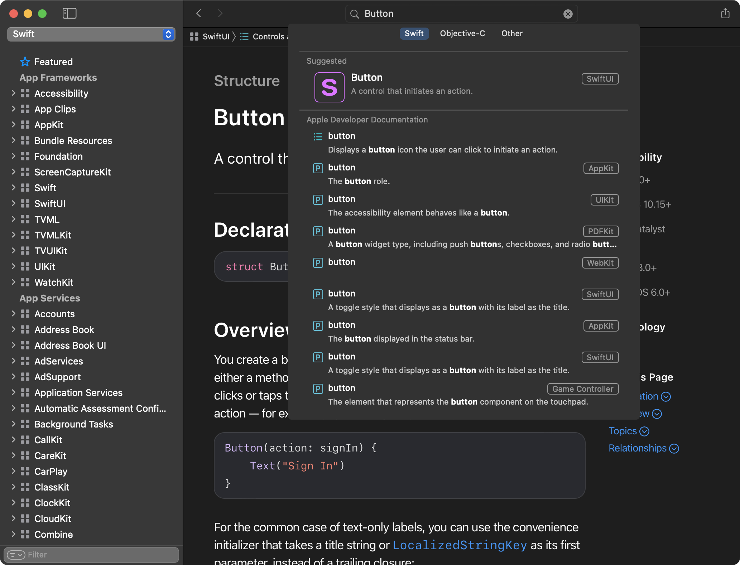Switch to the Objective-C tab

462,33
